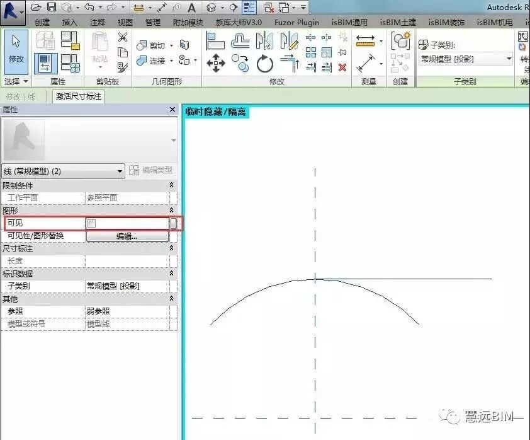Select Mirror - Draw Axis tool

[290, 40]
